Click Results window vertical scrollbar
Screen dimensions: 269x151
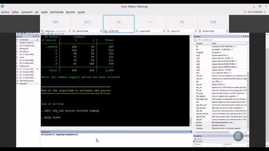point(191,81)
